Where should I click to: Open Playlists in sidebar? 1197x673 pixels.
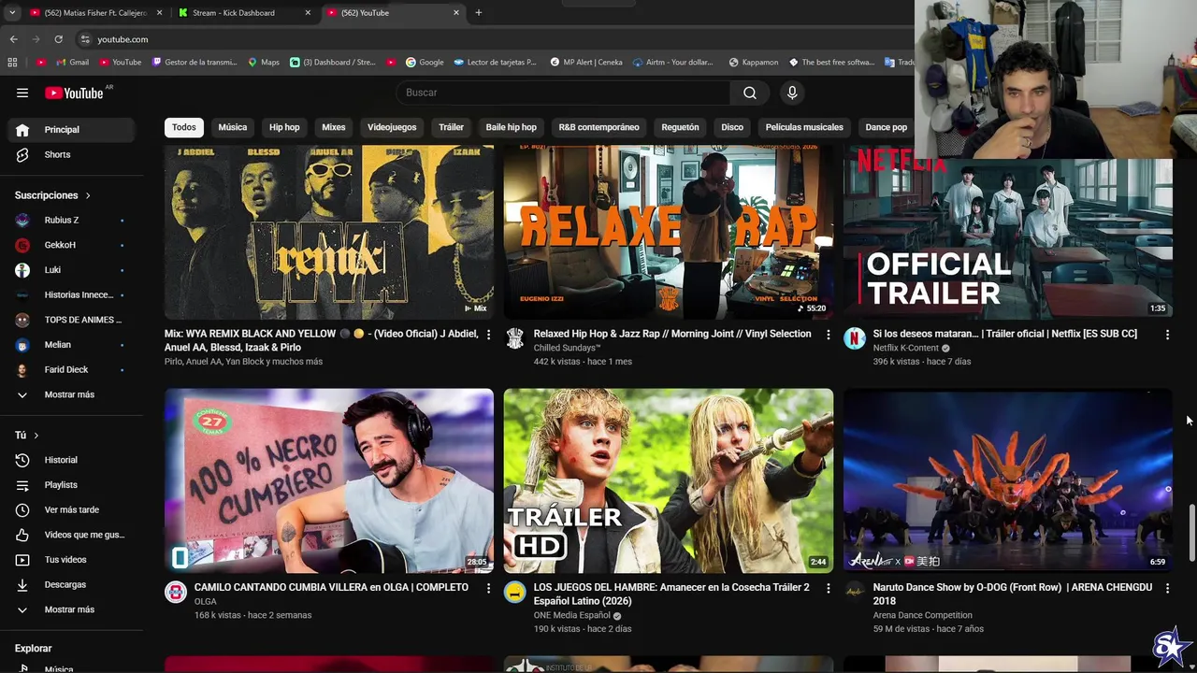71,485
